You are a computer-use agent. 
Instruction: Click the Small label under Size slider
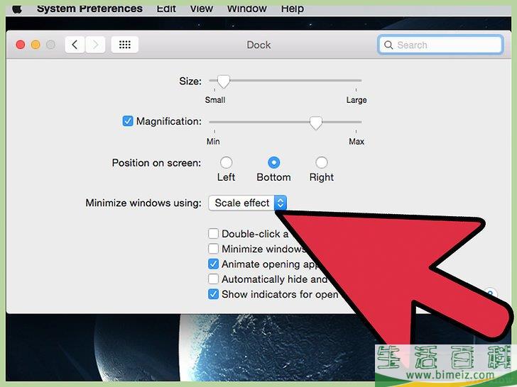coord(215,100)
